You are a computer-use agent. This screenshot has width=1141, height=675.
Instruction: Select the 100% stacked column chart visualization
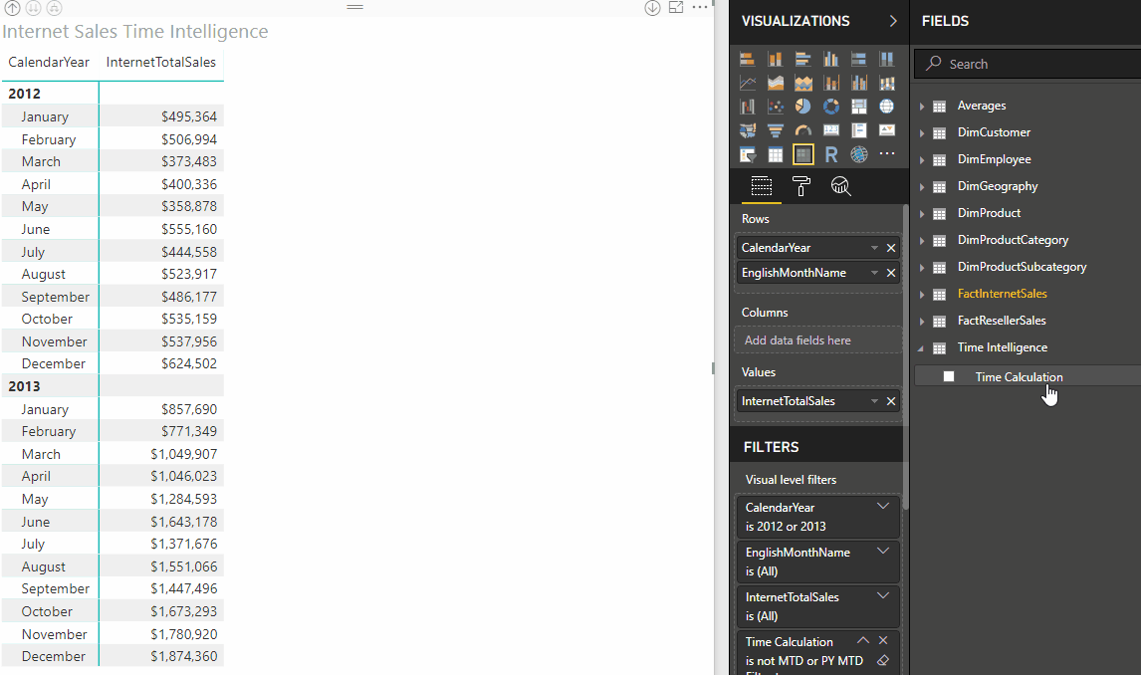886,59
